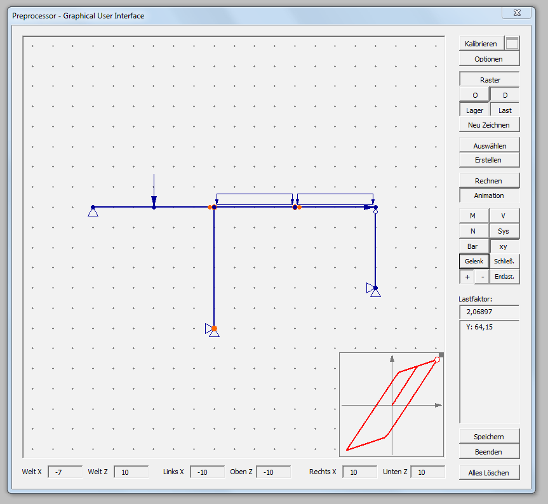Viewport: 548px width, 504px height.
Task: Start calculation with Rechnen
Action: click(489, 180)
